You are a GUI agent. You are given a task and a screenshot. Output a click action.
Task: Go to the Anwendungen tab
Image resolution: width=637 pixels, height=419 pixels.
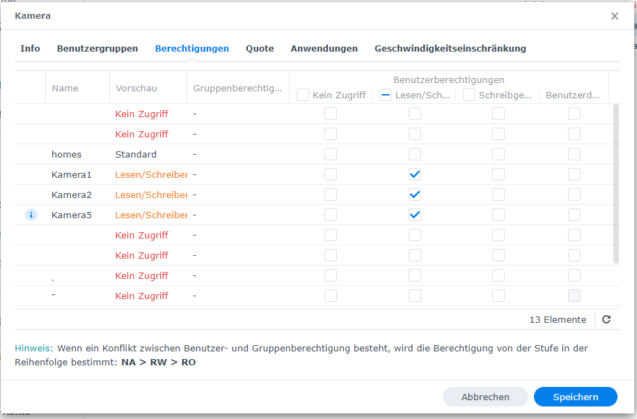point(324,48)
